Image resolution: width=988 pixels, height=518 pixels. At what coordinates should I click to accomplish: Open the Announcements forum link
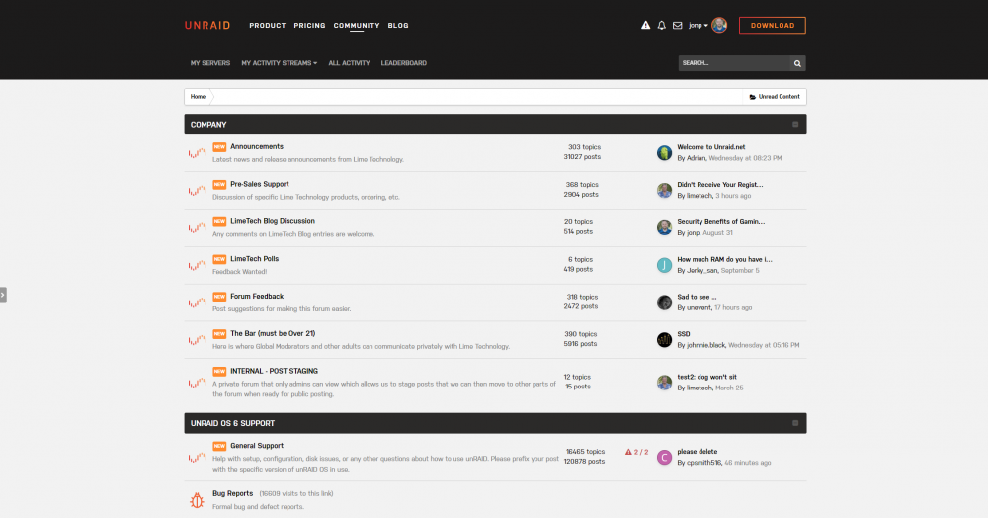(257, 147)
